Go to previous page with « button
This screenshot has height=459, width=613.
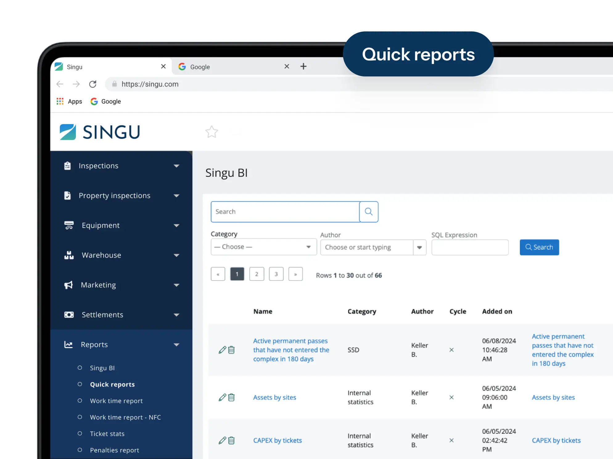[x=218, y=274]
